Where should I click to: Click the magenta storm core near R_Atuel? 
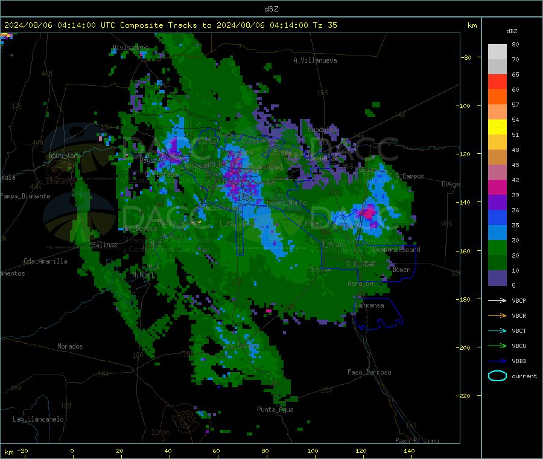(x=368, y=213)
